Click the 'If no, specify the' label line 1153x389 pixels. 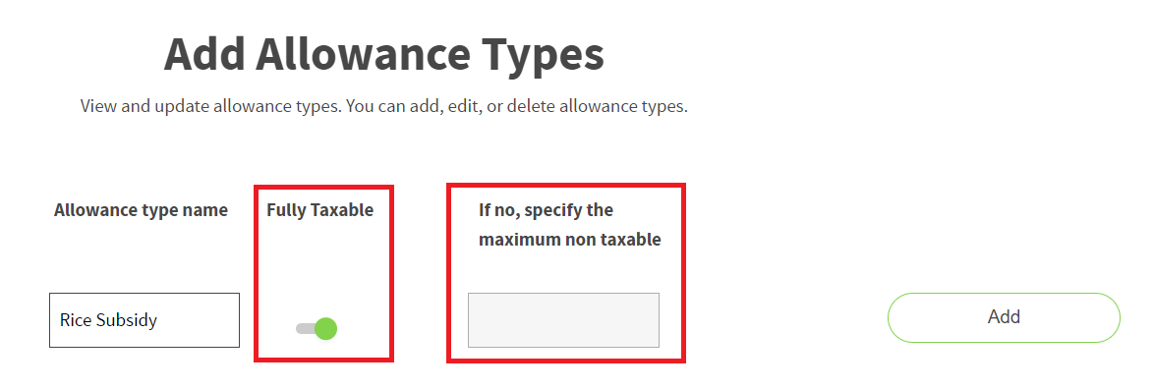point(546,210)
